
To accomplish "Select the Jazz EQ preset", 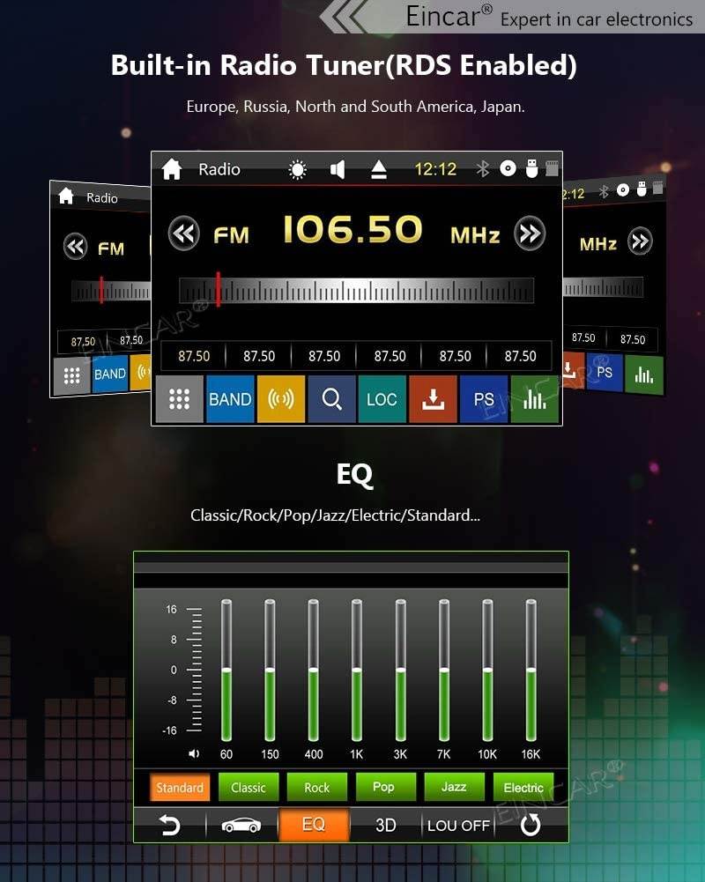I will 454,787.
